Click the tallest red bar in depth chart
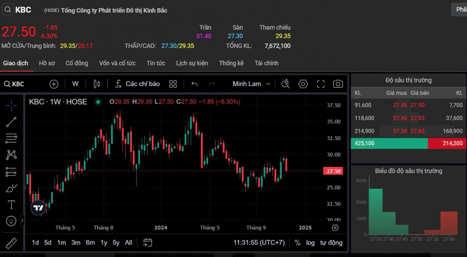The height and width of the screenshot is (257, 467). coord(449,223)
